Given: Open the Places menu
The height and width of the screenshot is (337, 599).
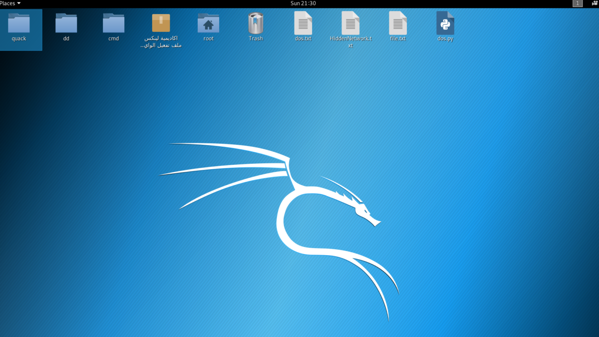Looking at the screenshot, I should pos(7,3).
